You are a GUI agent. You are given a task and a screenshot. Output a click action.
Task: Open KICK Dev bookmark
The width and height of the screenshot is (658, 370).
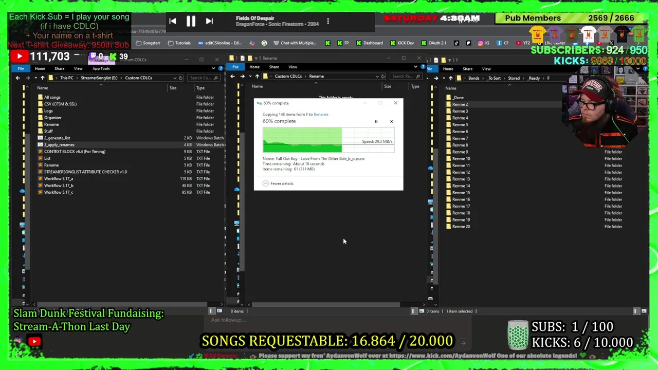coord(402,43)
